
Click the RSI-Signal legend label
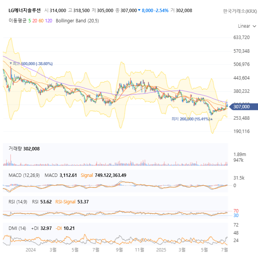coord(65,202)
